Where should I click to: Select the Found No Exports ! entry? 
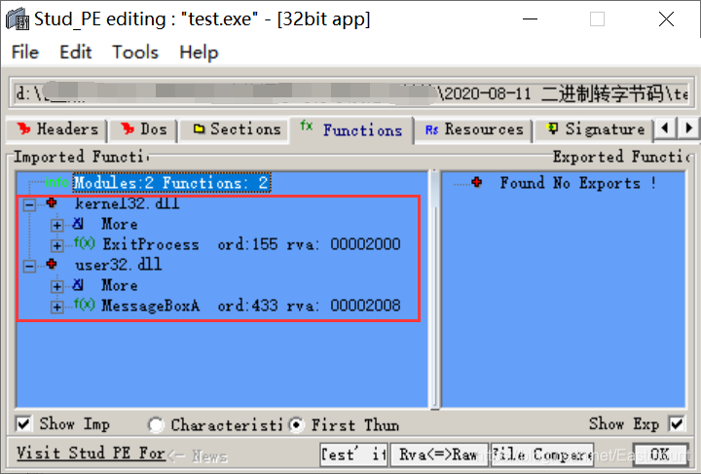pos(577,183)
